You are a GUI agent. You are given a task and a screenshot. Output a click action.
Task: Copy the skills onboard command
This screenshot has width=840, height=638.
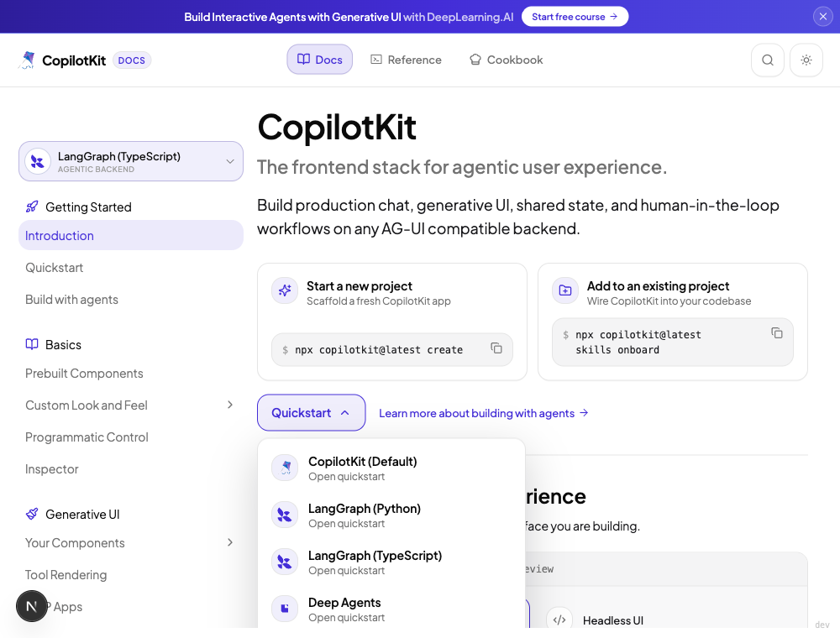point(777,333)
